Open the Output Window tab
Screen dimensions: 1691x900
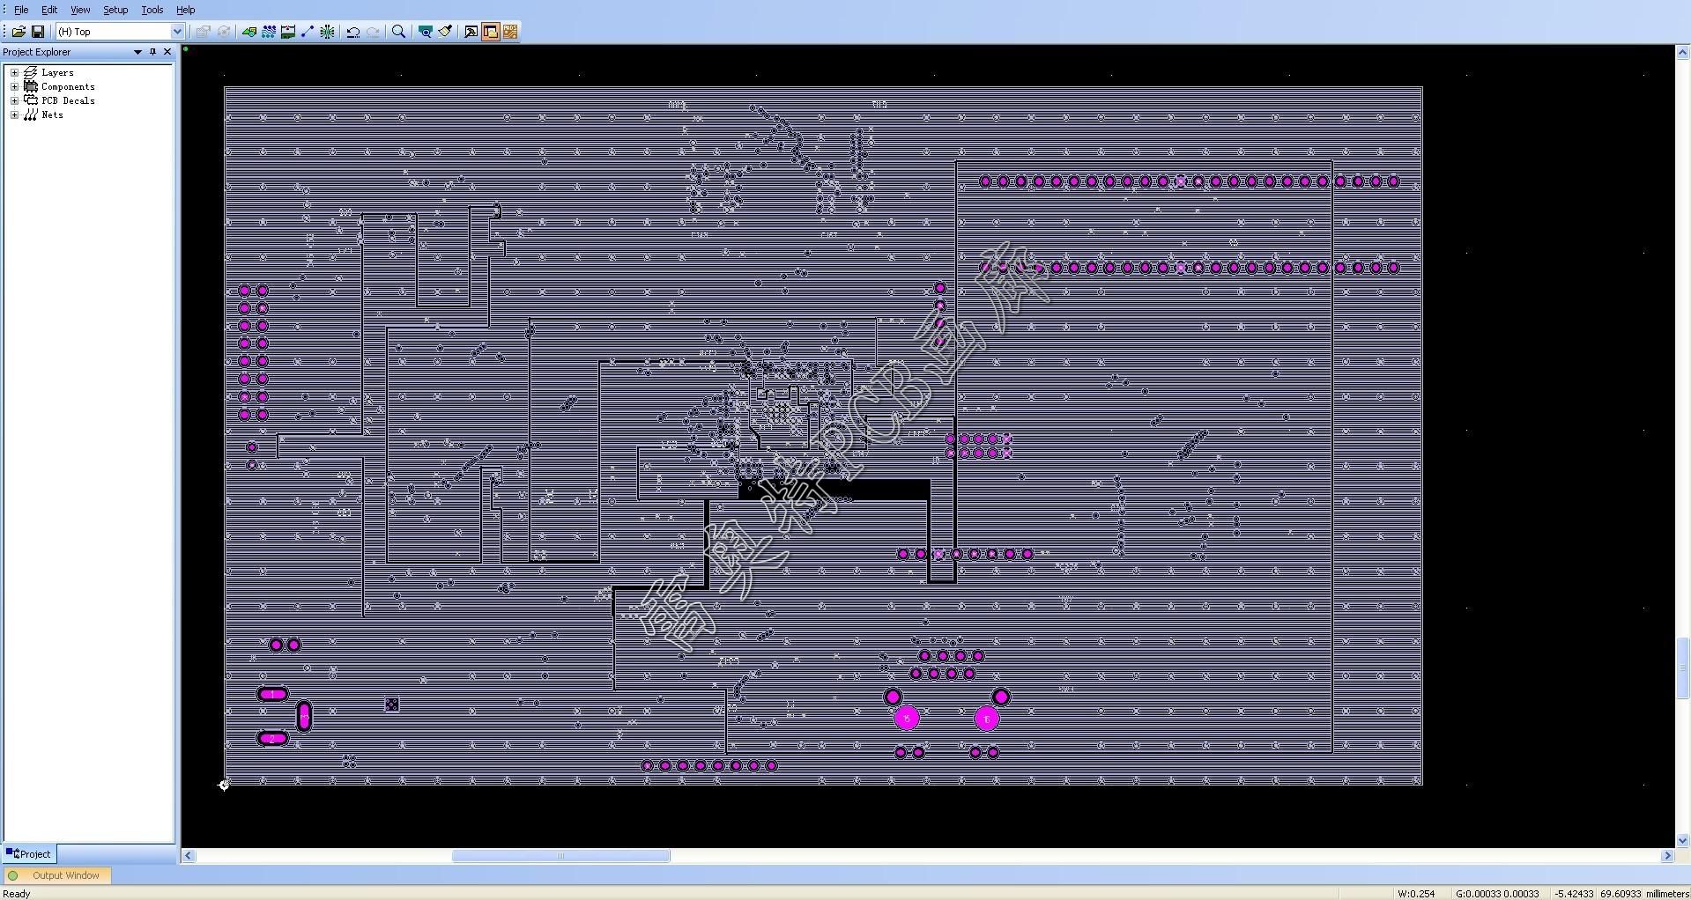tap(58, 875)
